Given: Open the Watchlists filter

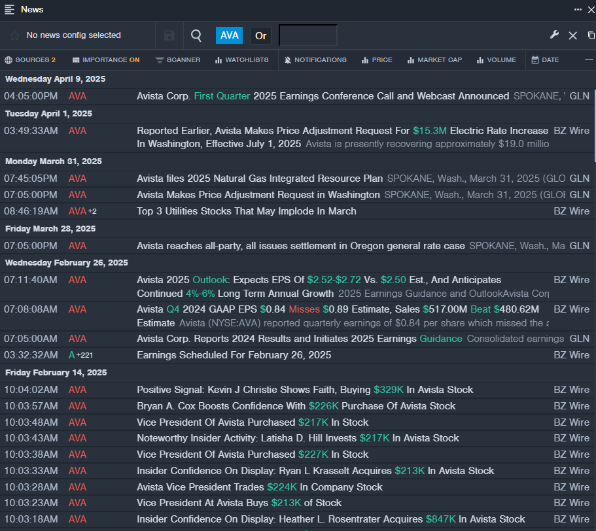Looking at the screenshot, I should click(x=242, y=60).
